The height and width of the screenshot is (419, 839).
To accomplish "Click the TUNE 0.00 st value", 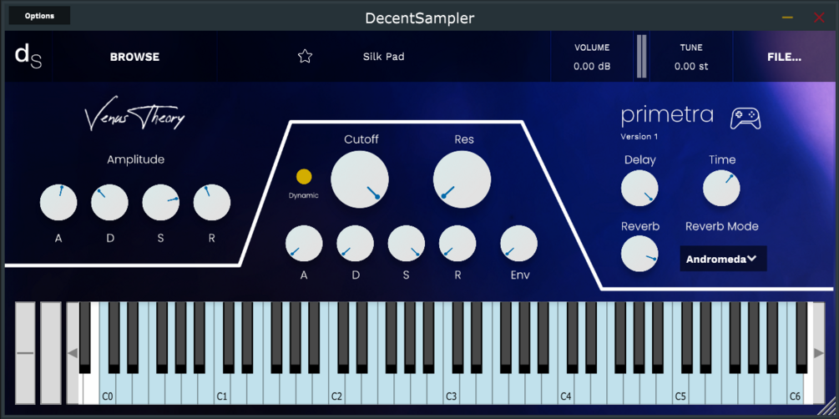I will click(690, 66).
